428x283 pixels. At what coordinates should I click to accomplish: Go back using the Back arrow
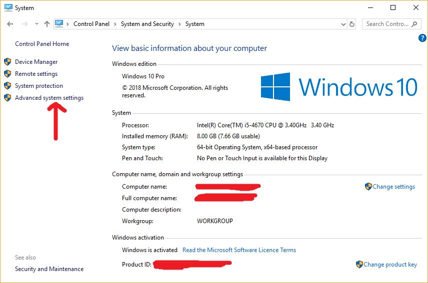[10, 24]
